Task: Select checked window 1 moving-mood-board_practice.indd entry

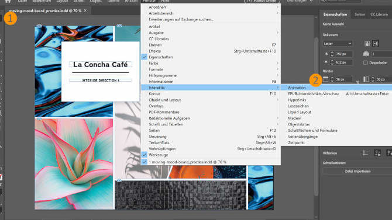Action: pyautogui.click(x=211, y=162)
